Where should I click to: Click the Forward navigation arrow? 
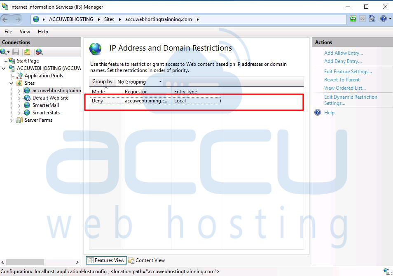click(18, 19)
